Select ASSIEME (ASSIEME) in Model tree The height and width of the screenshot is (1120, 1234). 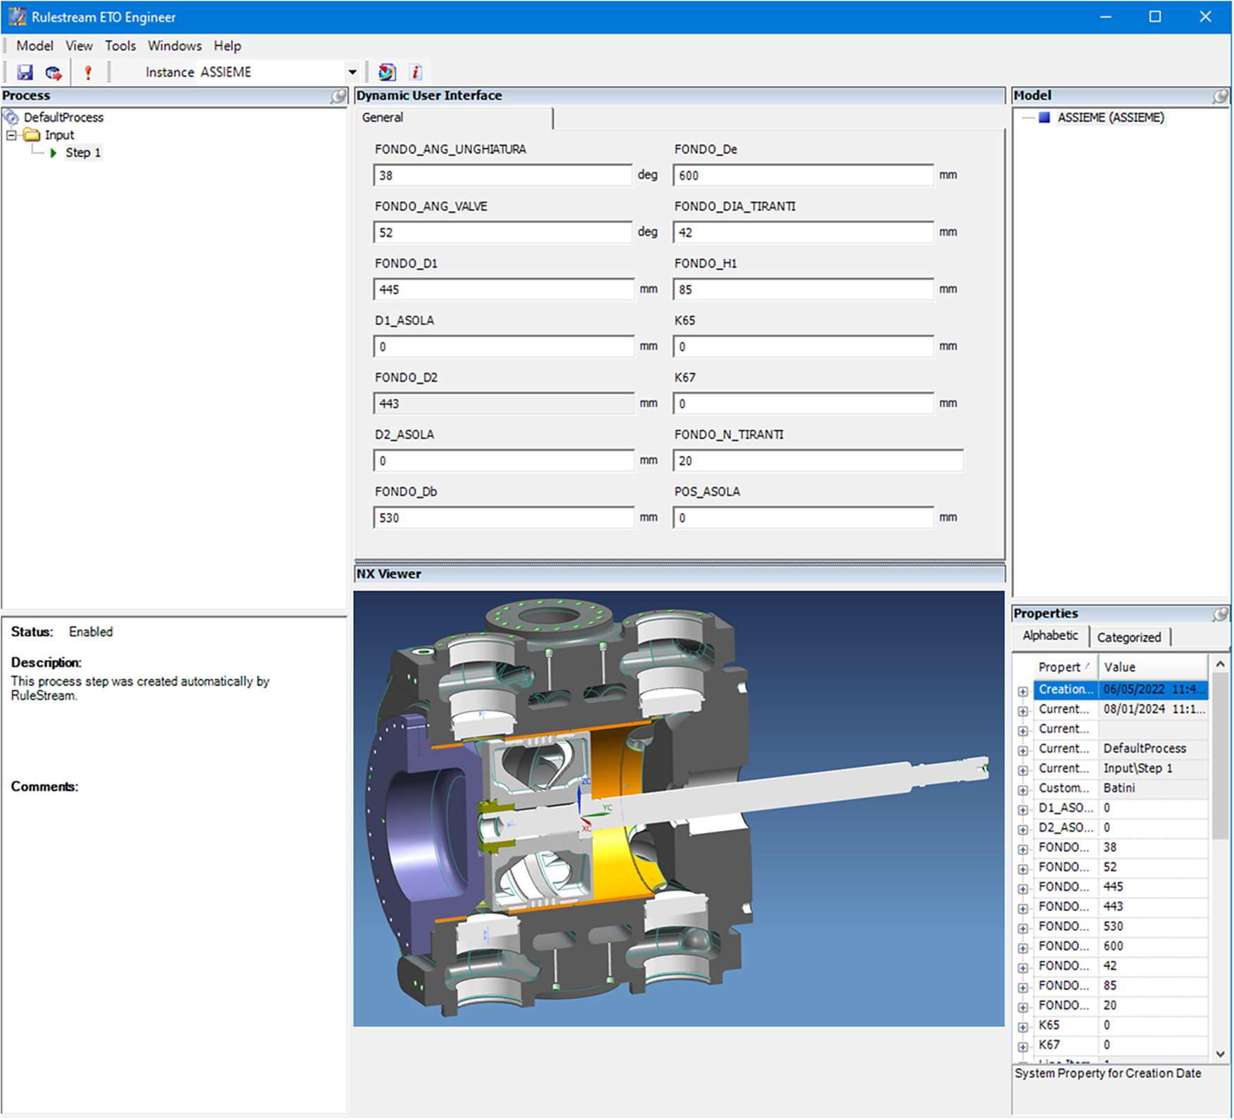coord(1111,117)
